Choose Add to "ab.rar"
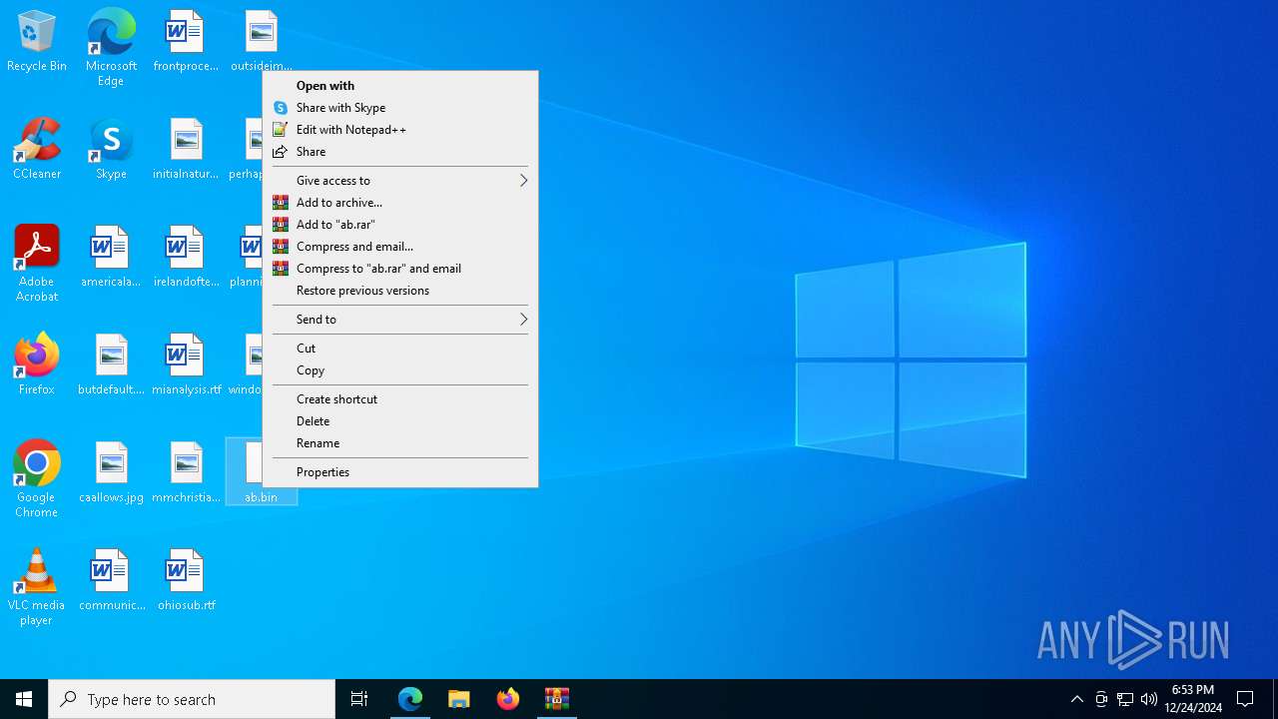This screenshot has height=719, width=1278. click(x=399, y=225)
